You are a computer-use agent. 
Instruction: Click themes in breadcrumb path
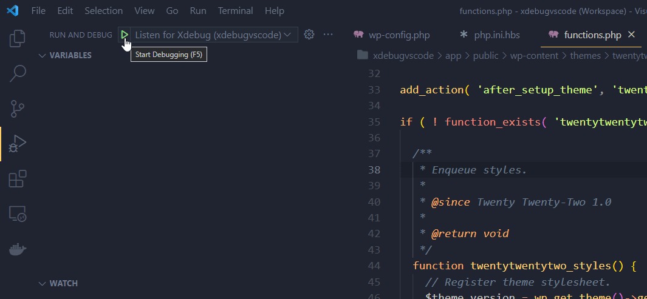[585, 56]
